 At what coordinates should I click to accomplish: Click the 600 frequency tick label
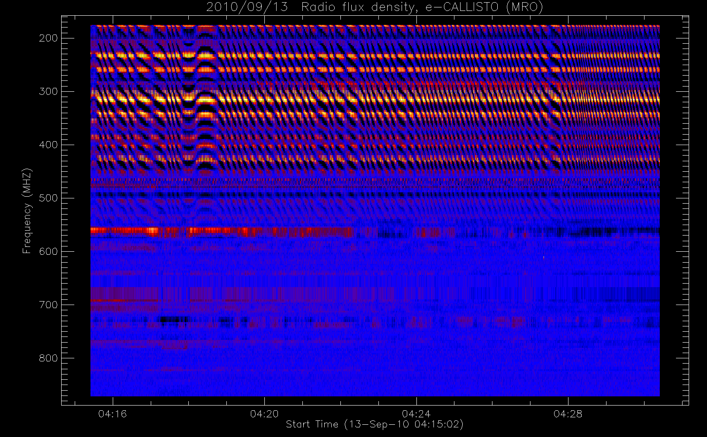(x=48, y=251)
